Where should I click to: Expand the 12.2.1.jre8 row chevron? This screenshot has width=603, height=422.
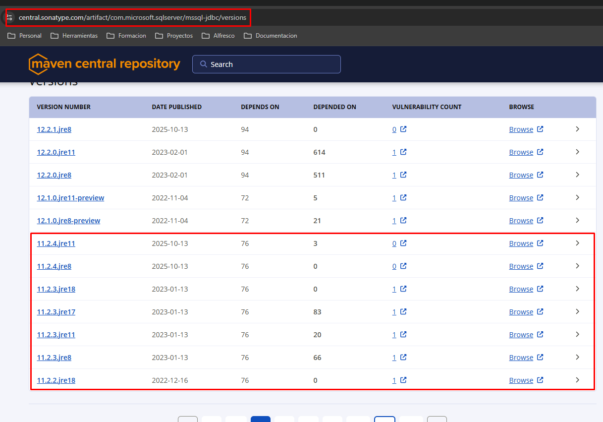click(577, 129)
